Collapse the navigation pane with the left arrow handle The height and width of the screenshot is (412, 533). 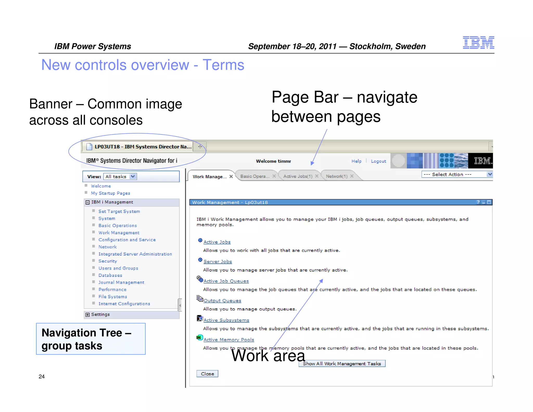click(x=180, y=305)
